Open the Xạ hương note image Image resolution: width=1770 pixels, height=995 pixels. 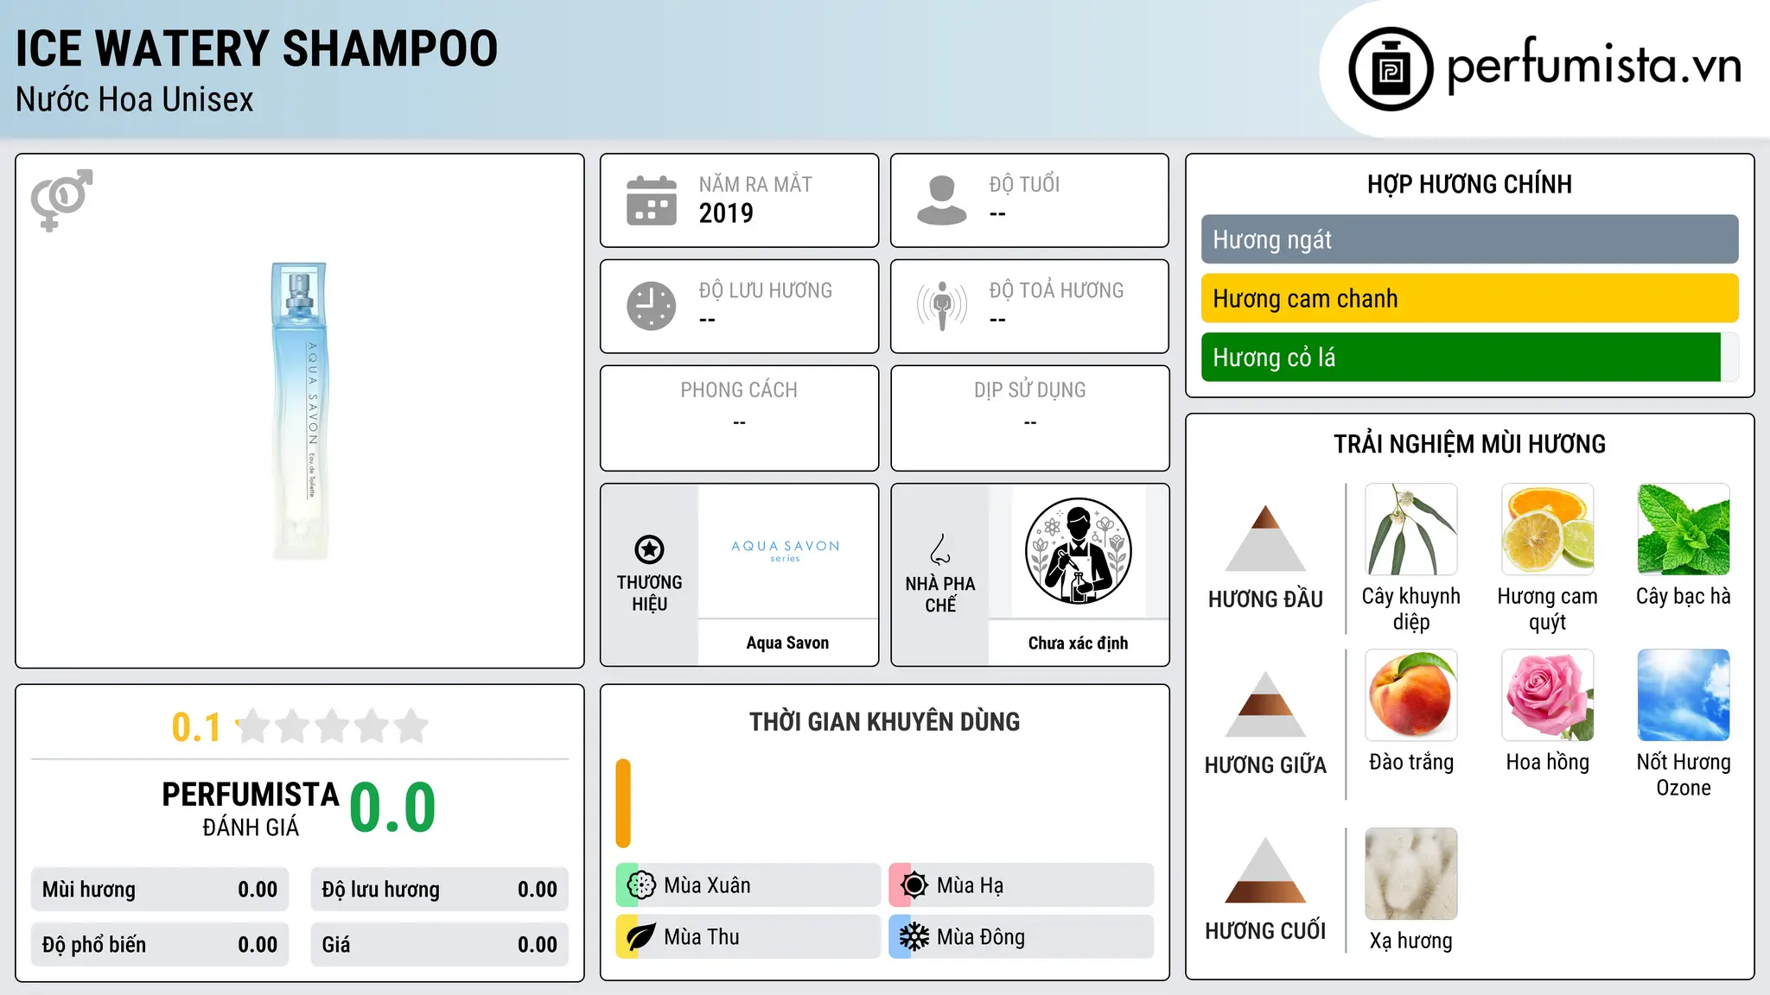click(1411, 874)
